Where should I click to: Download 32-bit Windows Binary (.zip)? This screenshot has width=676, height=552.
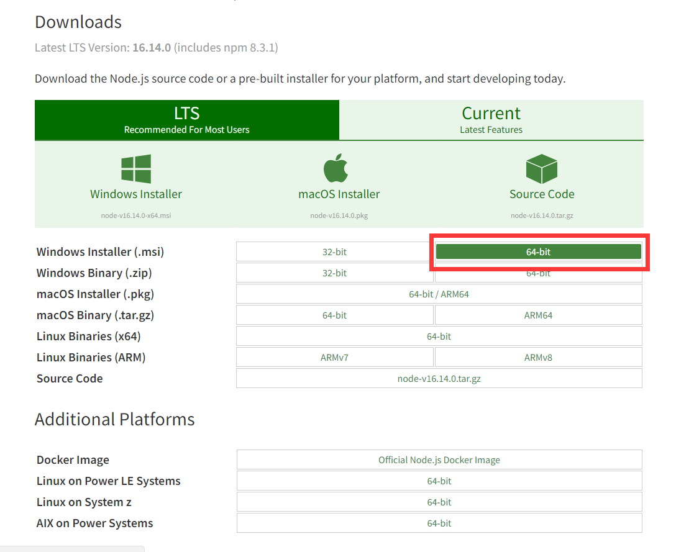pos(334,273)
